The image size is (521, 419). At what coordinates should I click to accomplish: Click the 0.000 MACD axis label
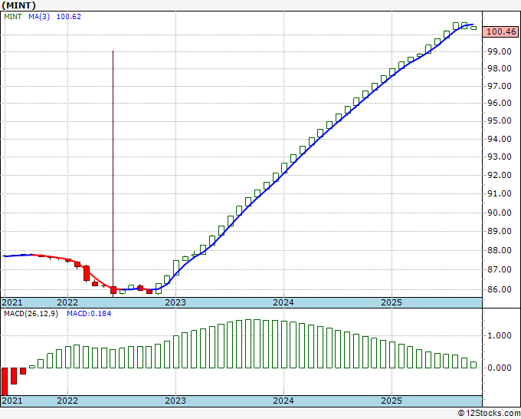pos(499,368)
